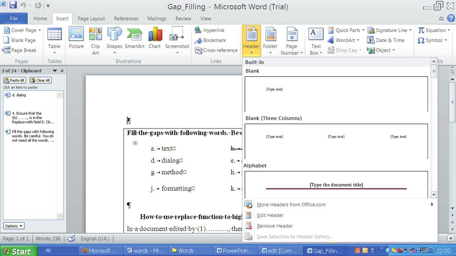The image size is (456, 256).
Task: Open the Text Box dropdown
Action: click(316, 41)
